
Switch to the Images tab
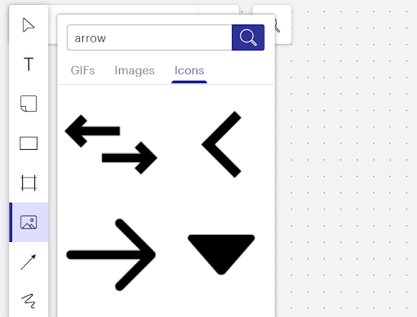click(x=134, y=70)
